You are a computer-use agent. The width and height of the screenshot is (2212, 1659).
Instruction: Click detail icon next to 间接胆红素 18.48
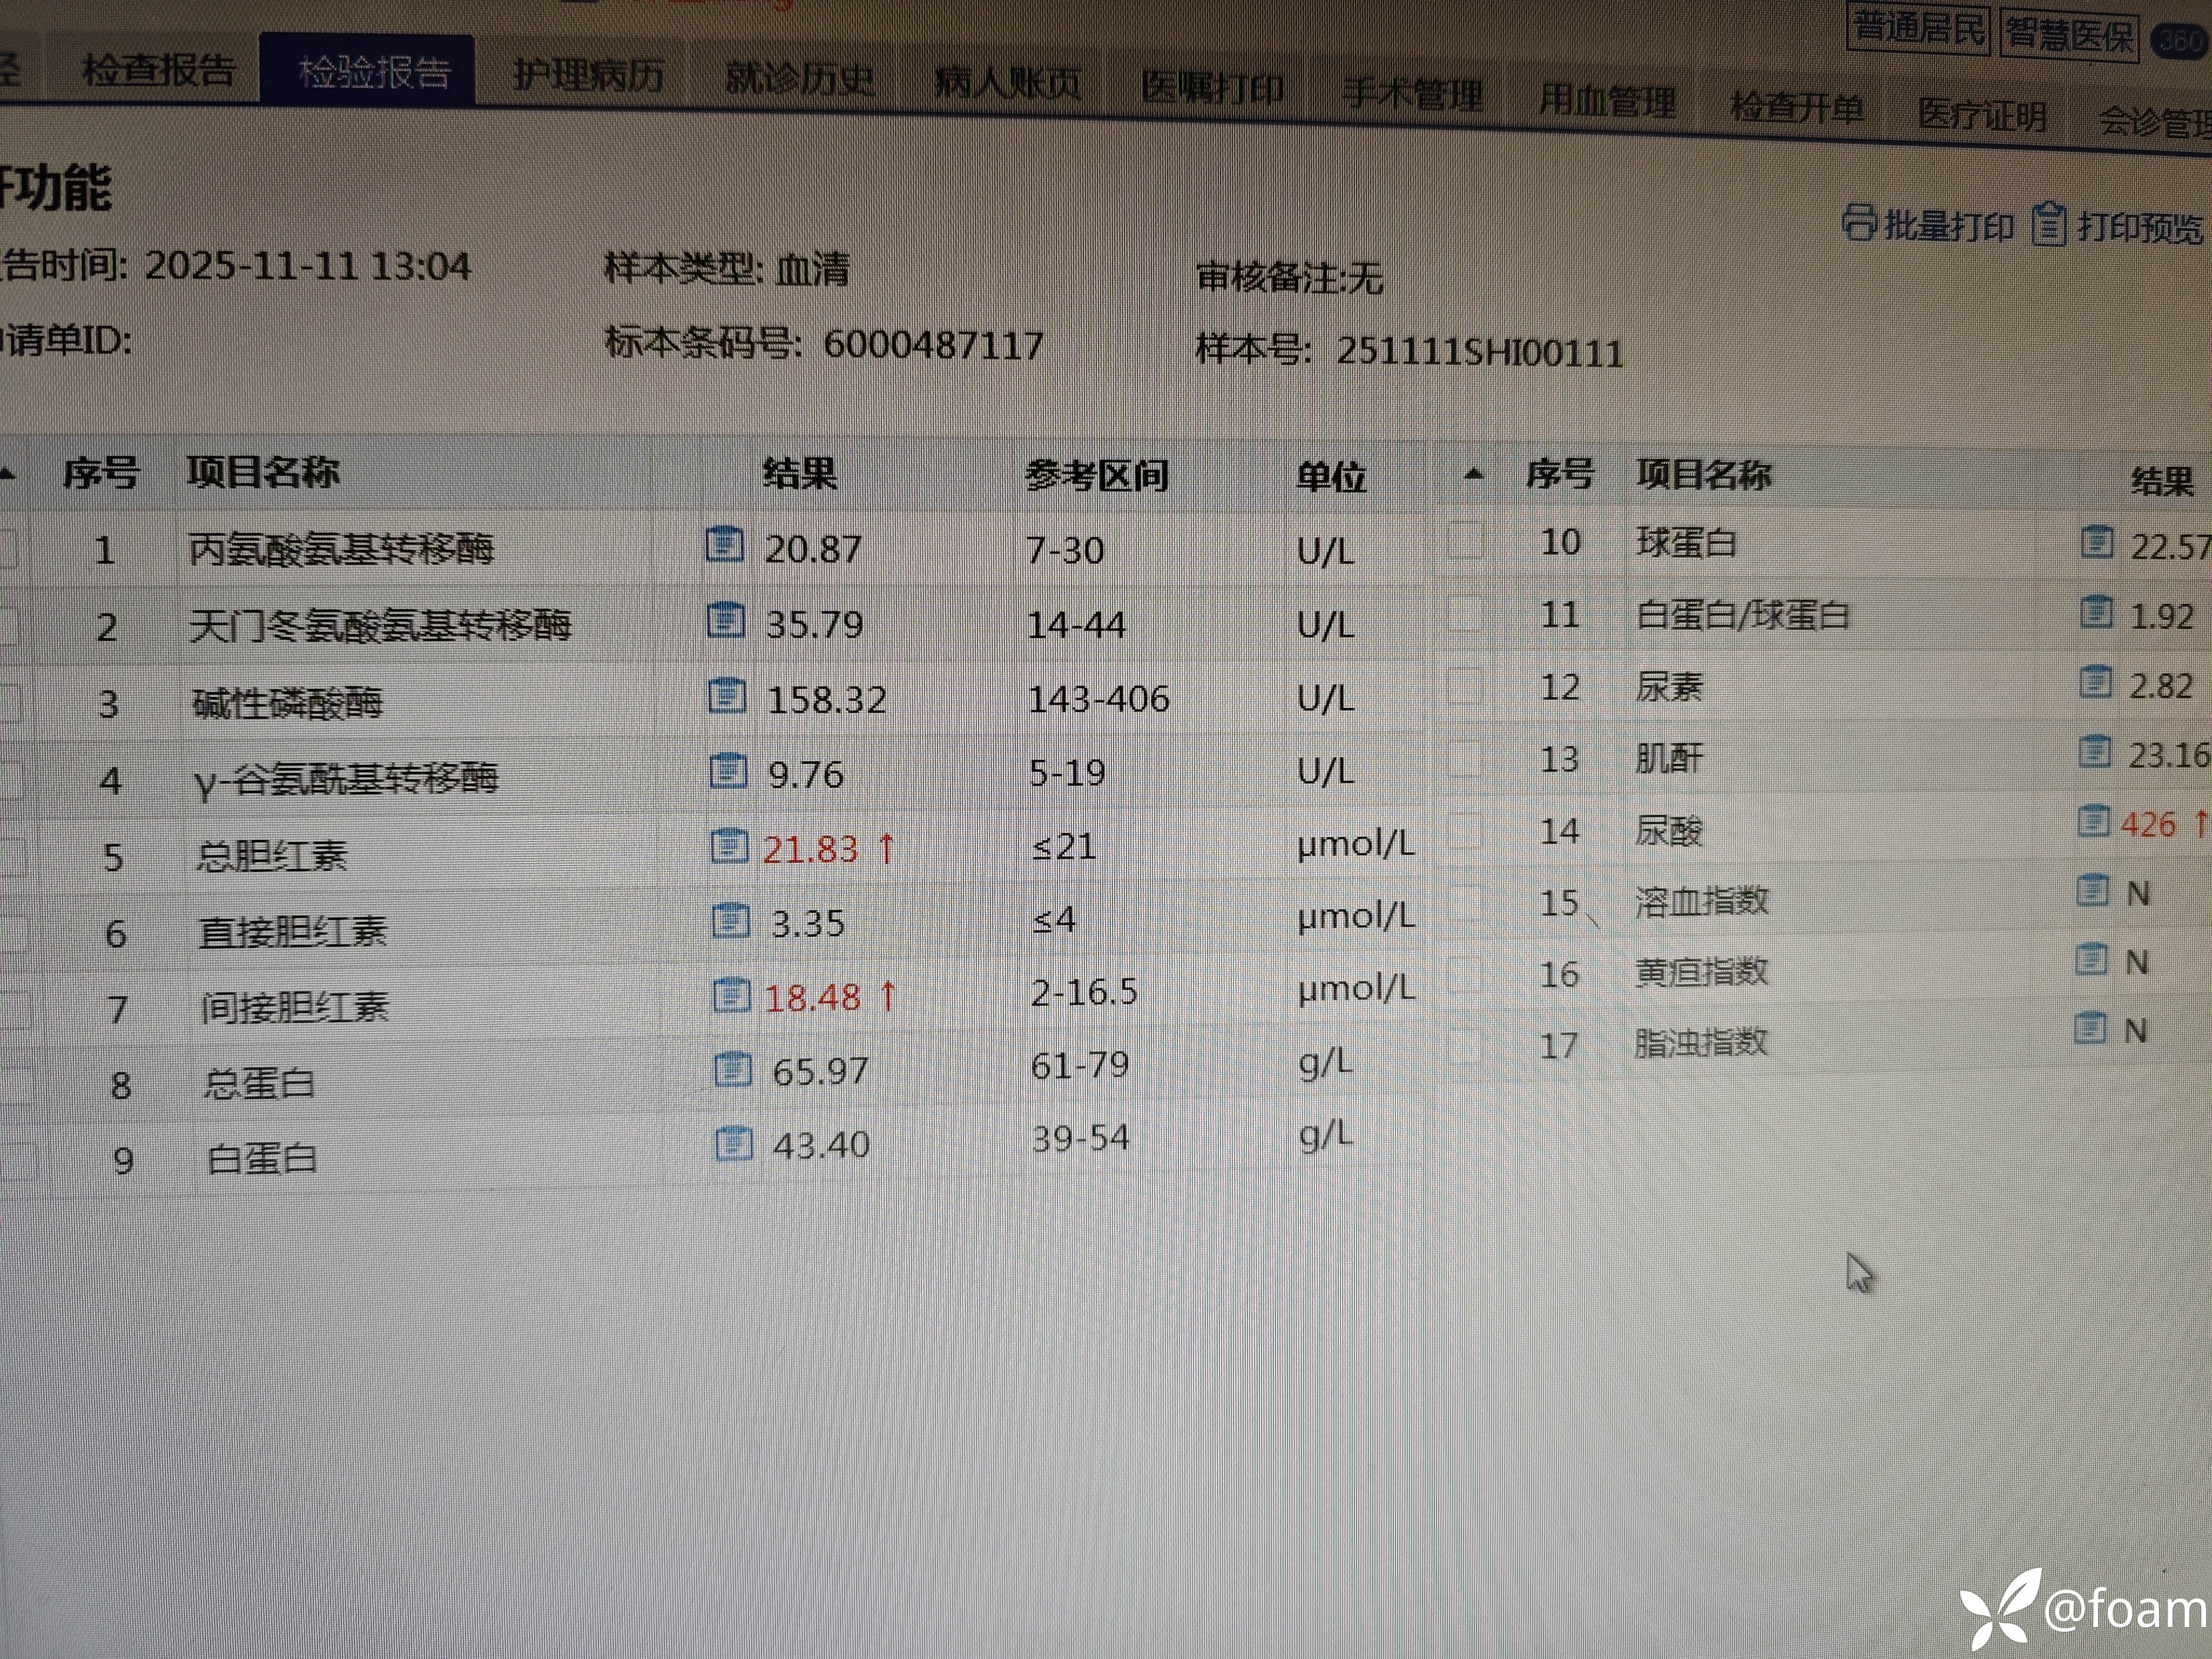point(731,995)
